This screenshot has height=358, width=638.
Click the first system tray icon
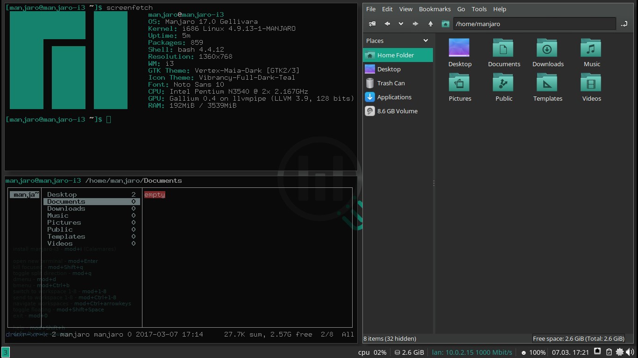[x=597, y=351]
